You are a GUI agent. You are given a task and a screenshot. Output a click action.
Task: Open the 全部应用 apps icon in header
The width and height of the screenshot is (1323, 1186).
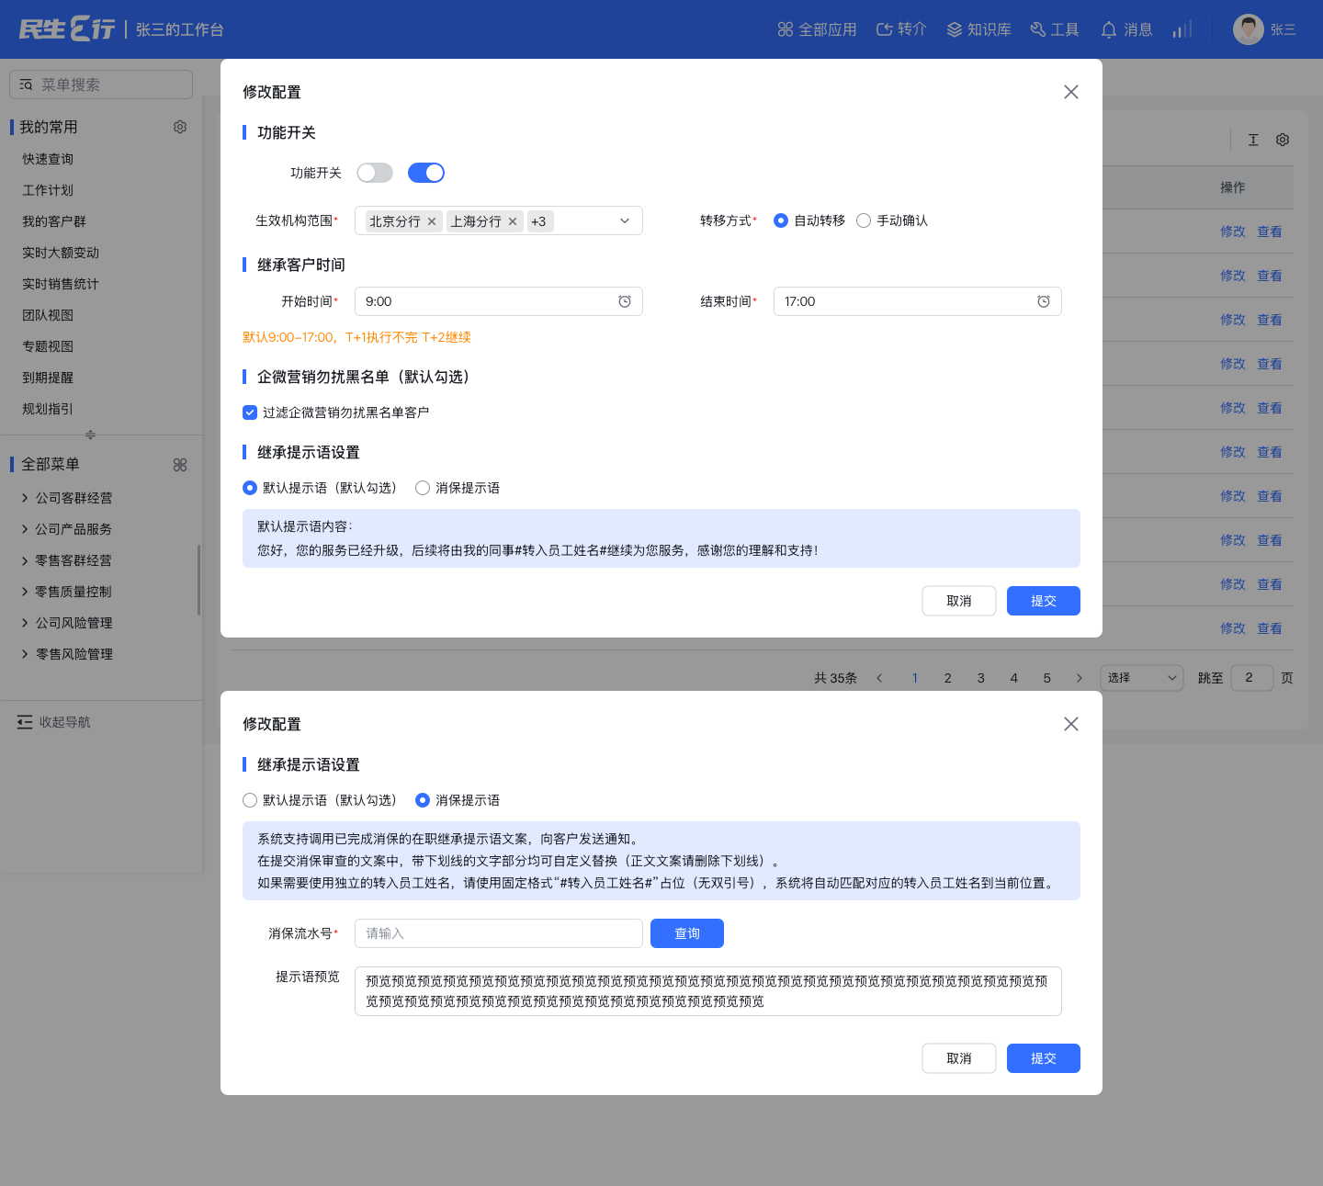[x=785, y=29]
